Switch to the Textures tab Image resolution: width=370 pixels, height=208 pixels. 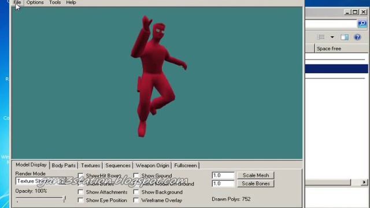point(90,165)
